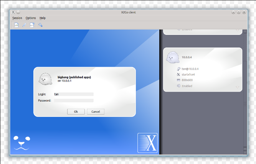Open the Help menu
This screenshot has width=256, height=164.
click(x=43, y=18)
